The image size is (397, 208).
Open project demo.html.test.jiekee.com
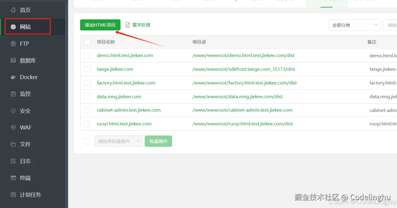[x=125, y=56]
